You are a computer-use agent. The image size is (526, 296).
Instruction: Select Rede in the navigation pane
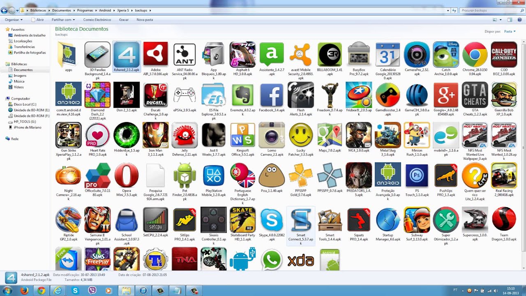click(x=14, y=139)
